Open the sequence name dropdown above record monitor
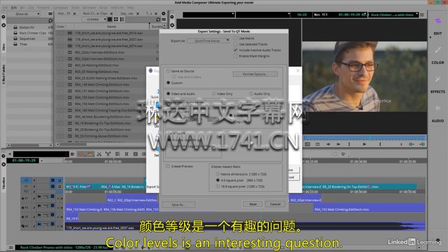Viewport: 448px width, 252px height. 394,15
